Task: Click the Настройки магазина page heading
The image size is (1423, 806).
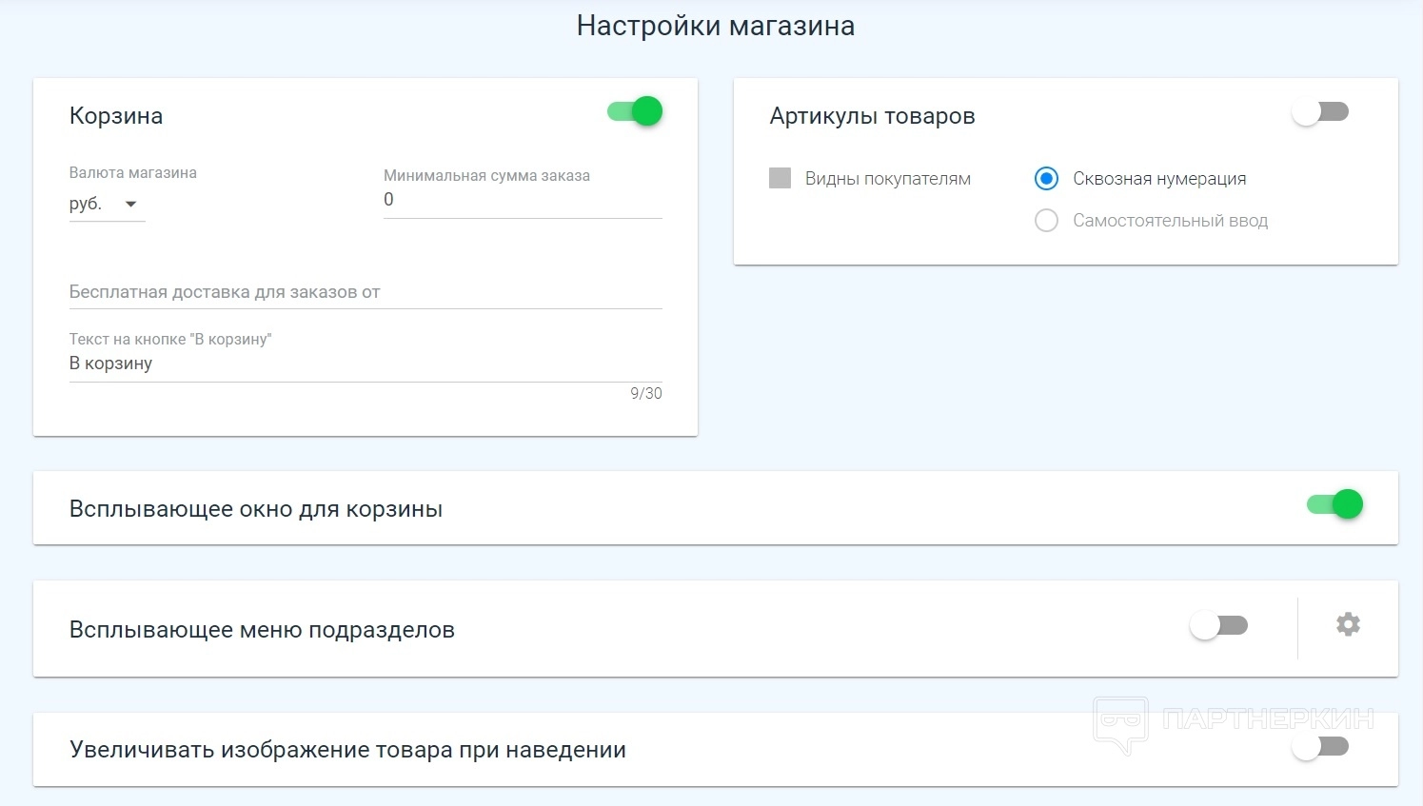Action: 715,26
